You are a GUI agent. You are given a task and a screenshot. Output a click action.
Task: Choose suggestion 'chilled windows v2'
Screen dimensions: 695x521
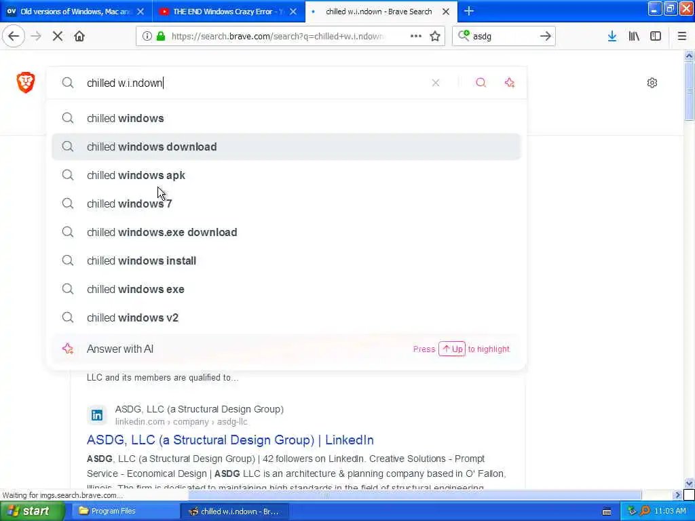(x=286, y=317)
